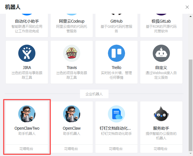Choose the 极狐GitLab card title
Screen dimensions: 193x156
click(161, 21)
